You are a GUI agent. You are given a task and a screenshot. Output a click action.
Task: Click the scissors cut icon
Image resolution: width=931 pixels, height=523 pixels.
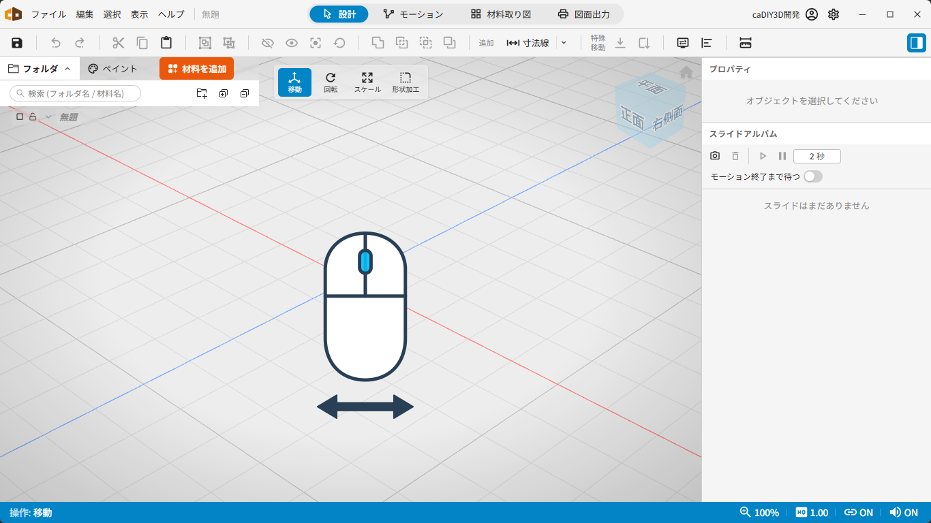pos(119,43)
